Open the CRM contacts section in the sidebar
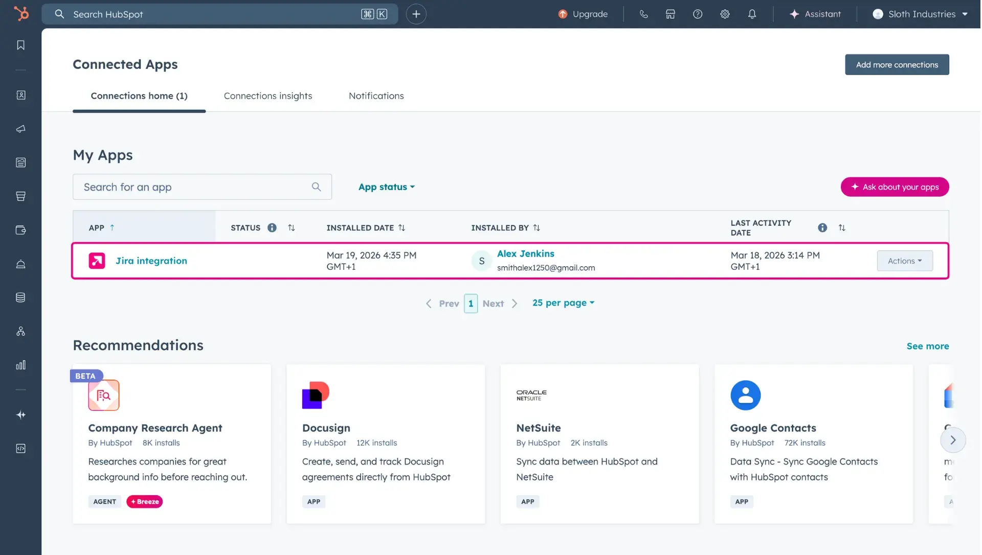982x555 pixels. coord(20,95)
